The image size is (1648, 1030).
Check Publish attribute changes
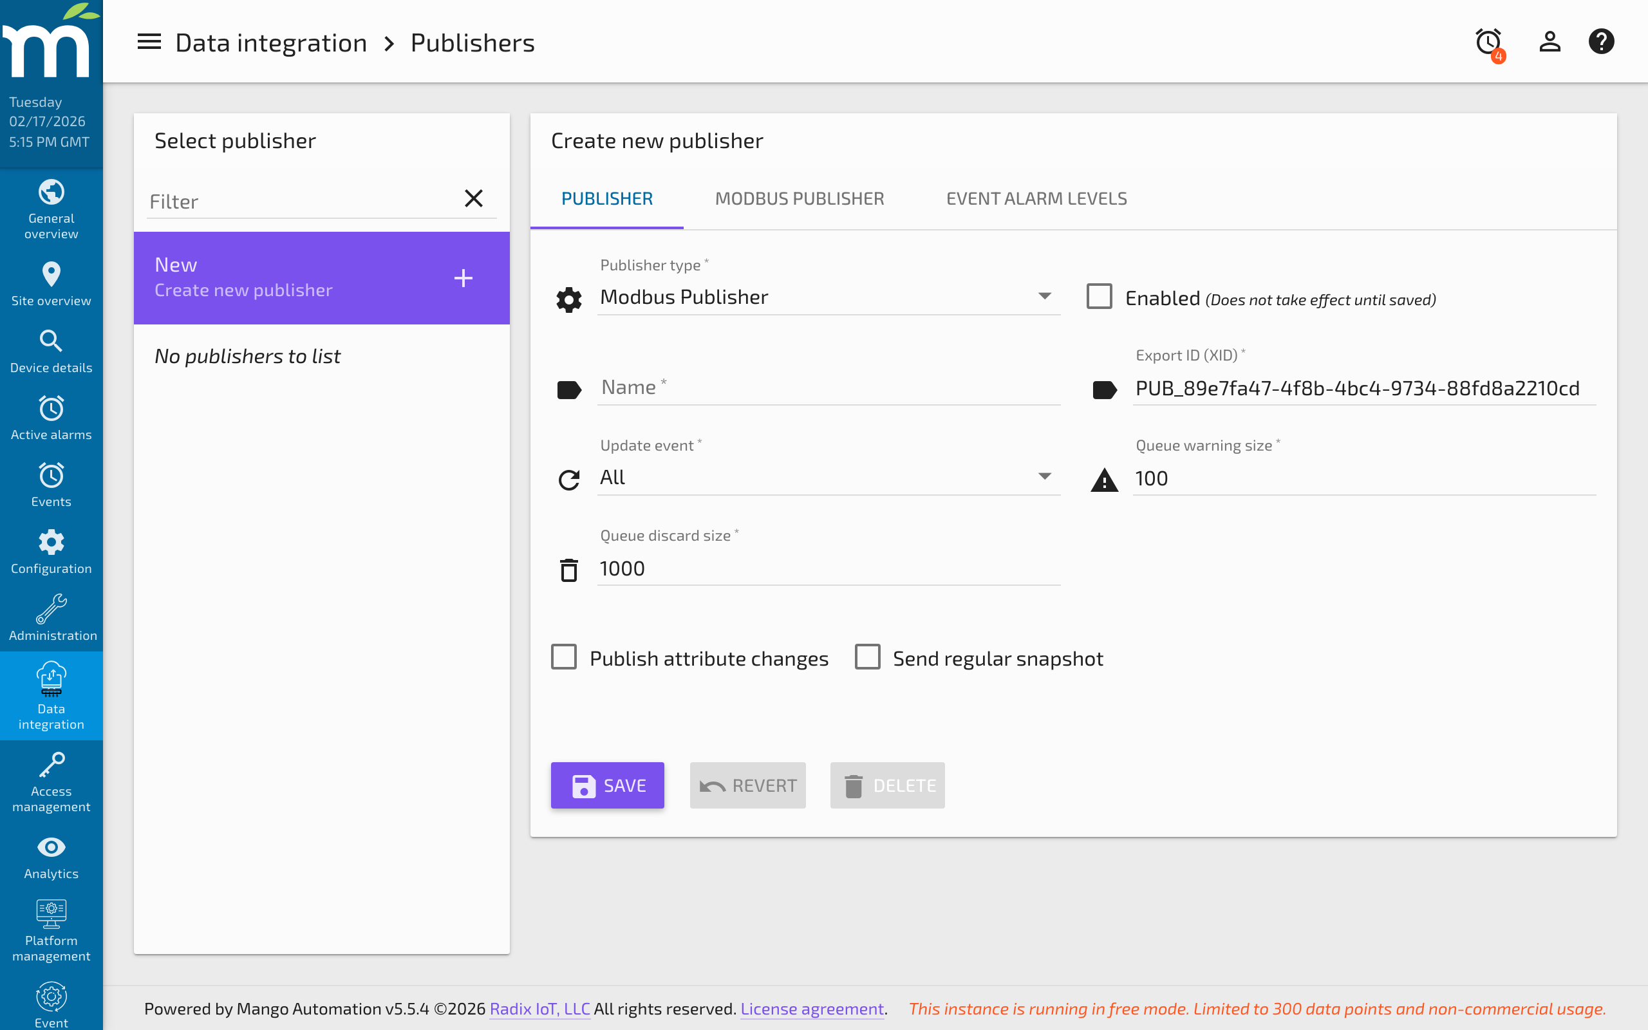click(564, 657)
